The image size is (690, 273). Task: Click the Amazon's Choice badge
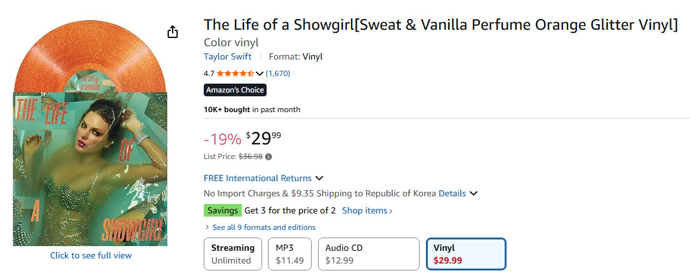pos(235,90)
